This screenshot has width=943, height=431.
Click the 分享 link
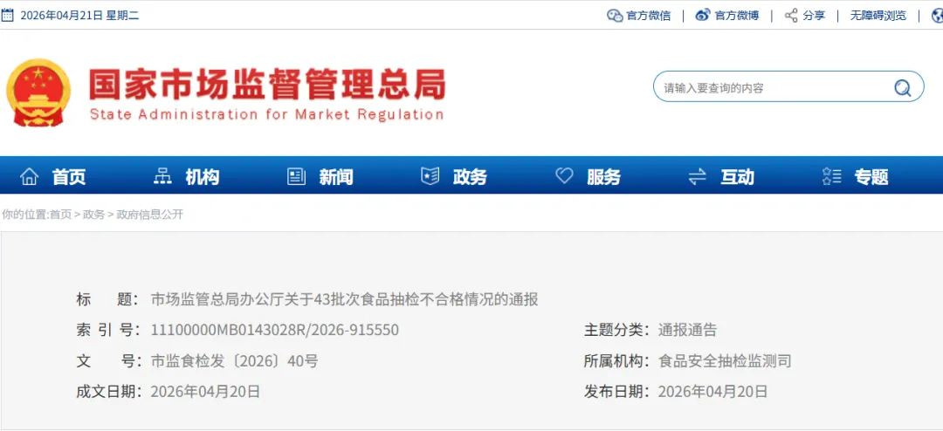click(x=814, y=16)
